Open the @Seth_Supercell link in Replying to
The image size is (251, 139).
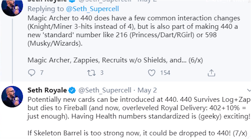(92, 9)
